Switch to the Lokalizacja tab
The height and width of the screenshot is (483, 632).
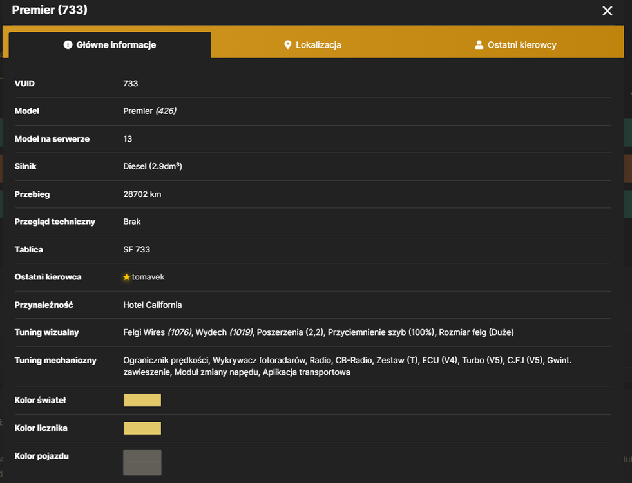(312, 44)
